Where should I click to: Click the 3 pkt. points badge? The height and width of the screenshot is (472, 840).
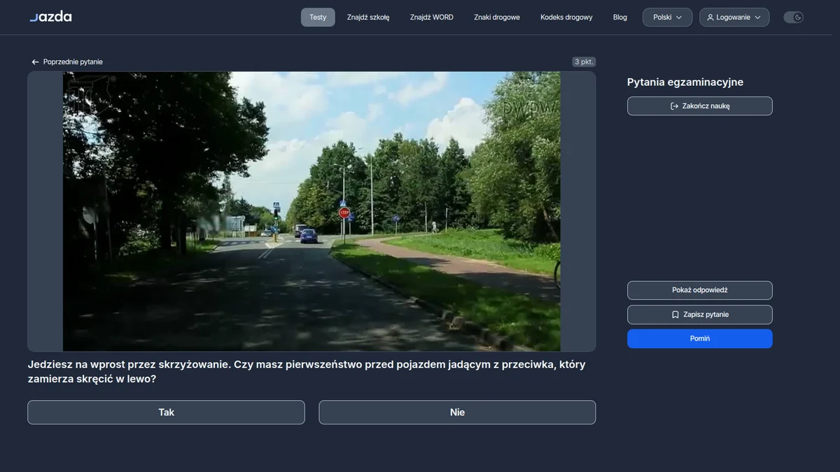tap(584, 62)
